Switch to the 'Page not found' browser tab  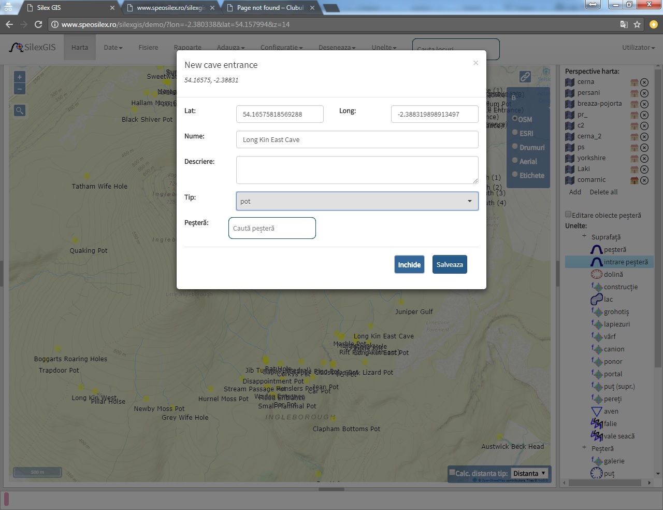[x=270, y=8]
